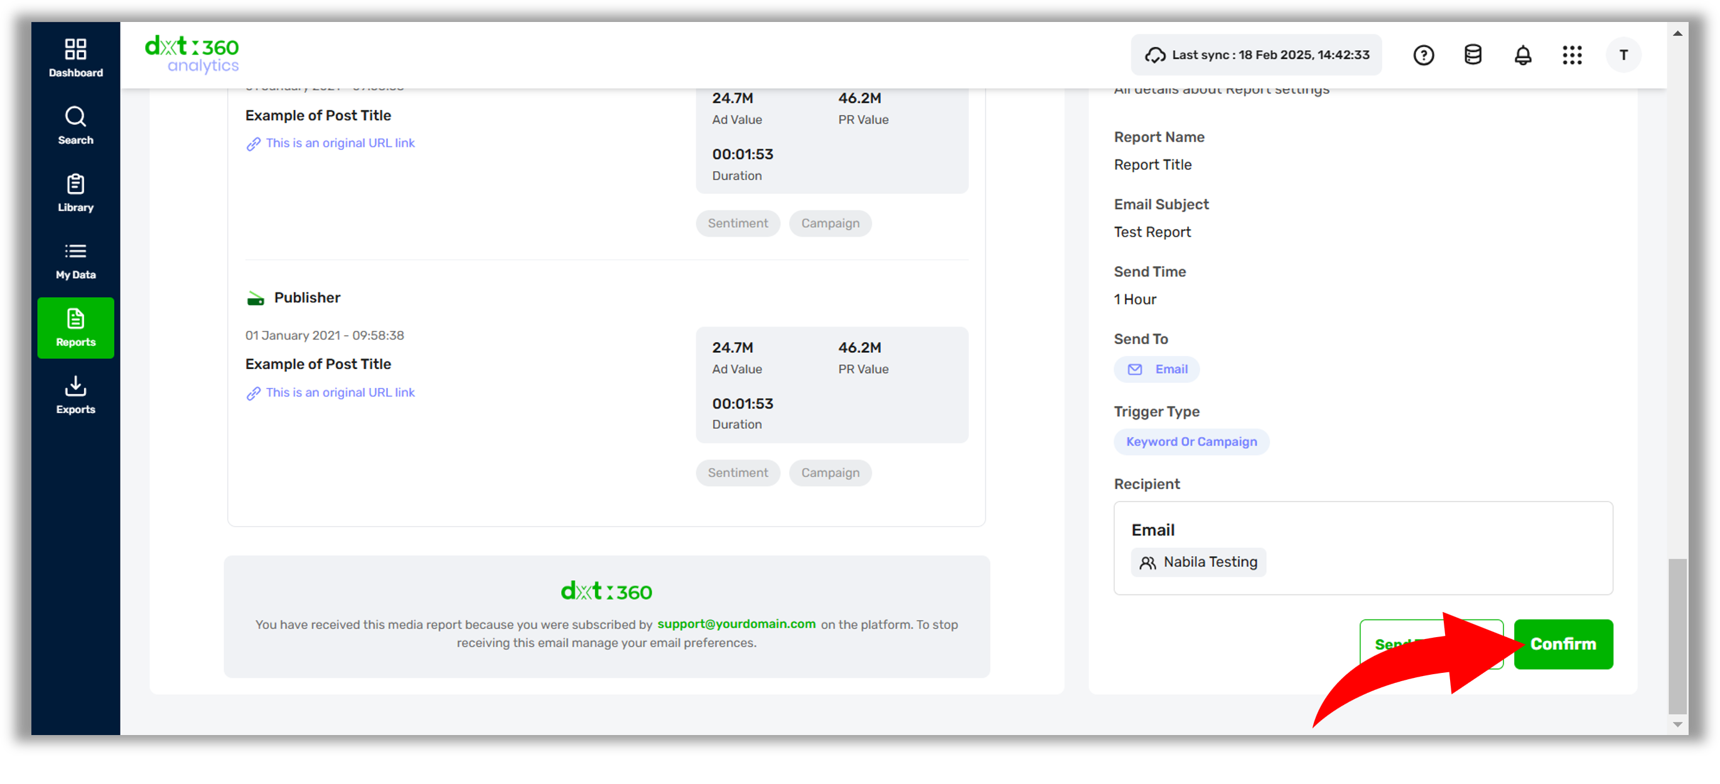Select the Reports sidebar item
Viewport: 1720px width, 784px height.
point(75,328)
